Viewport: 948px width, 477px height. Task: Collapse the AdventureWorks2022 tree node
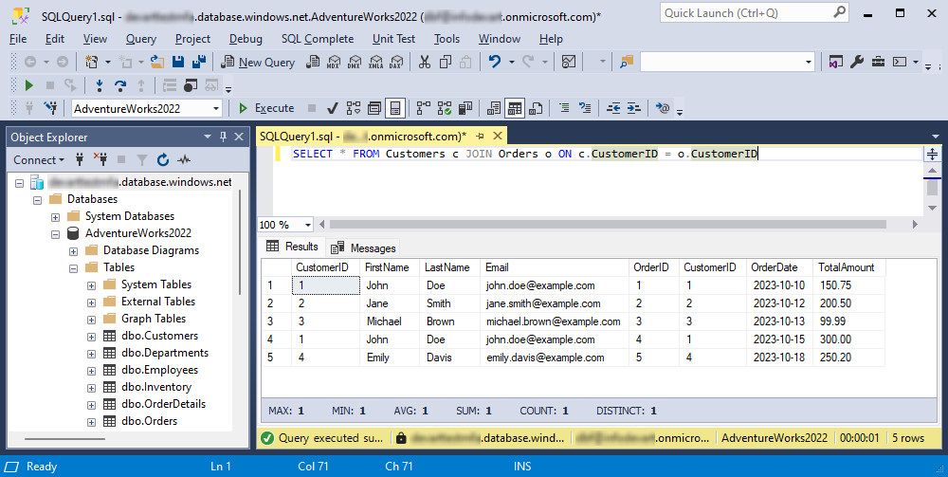pos(55,233)
